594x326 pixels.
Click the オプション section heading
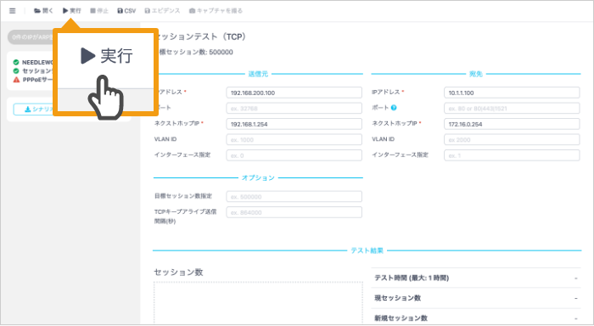tap(258, 177)
